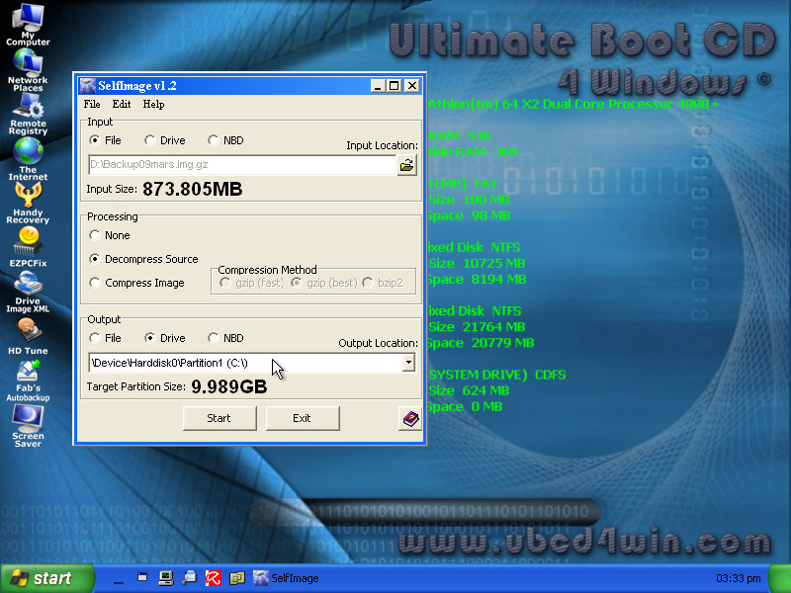
Task: Expand the Output Location dropdown arrow
Action: point(408,363)
